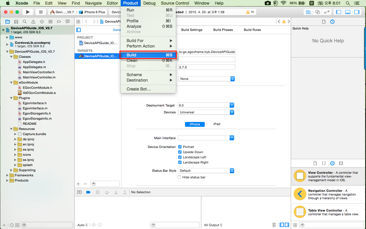The width and height of the screenshot is (366, 229).
Task: Hide the Utilities right panel
Action: pyautogui.click(x=357, y=12)
